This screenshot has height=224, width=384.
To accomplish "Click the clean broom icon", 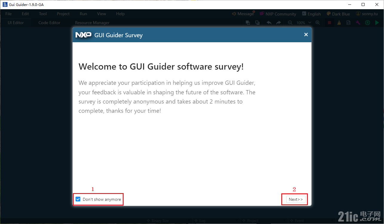I will pyautogui.click(x=339, y=23).
